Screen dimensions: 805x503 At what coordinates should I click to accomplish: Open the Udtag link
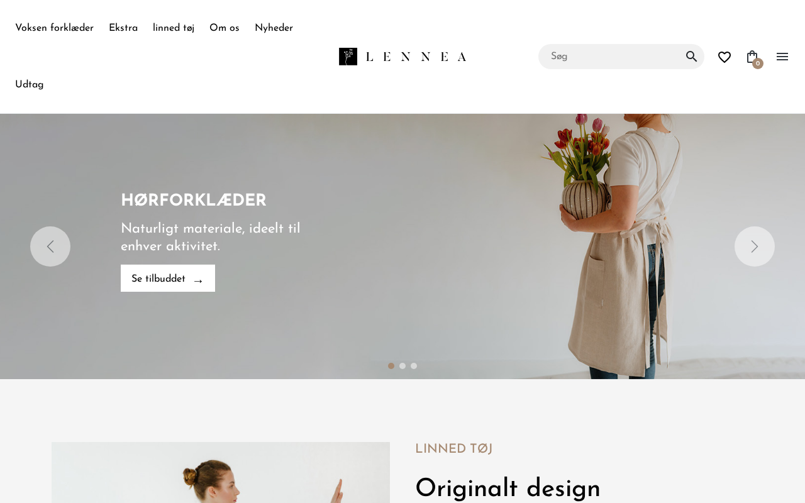(x=30, y=85)
